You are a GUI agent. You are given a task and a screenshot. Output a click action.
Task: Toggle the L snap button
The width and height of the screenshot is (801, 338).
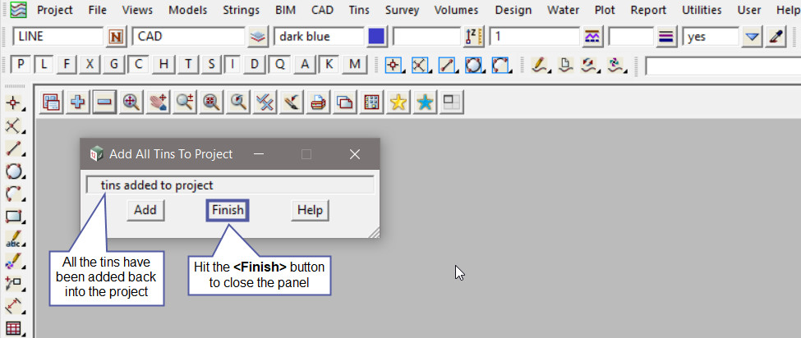click(x=44, y=64)
